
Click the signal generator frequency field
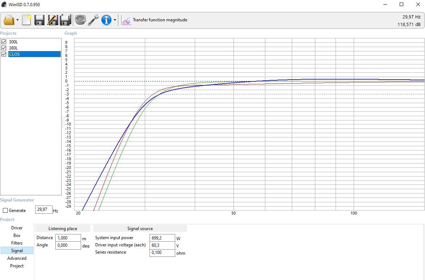coord(43,209)
